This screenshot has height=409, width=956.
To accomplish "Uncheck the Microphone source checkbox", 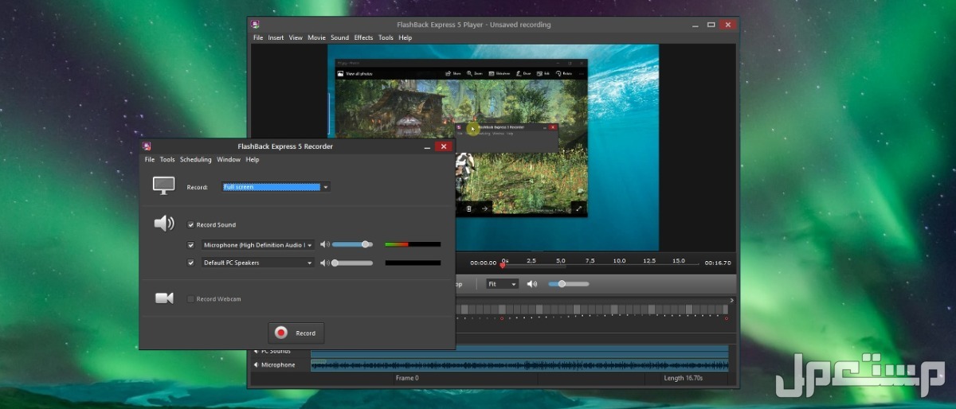I will coord(190,245).
